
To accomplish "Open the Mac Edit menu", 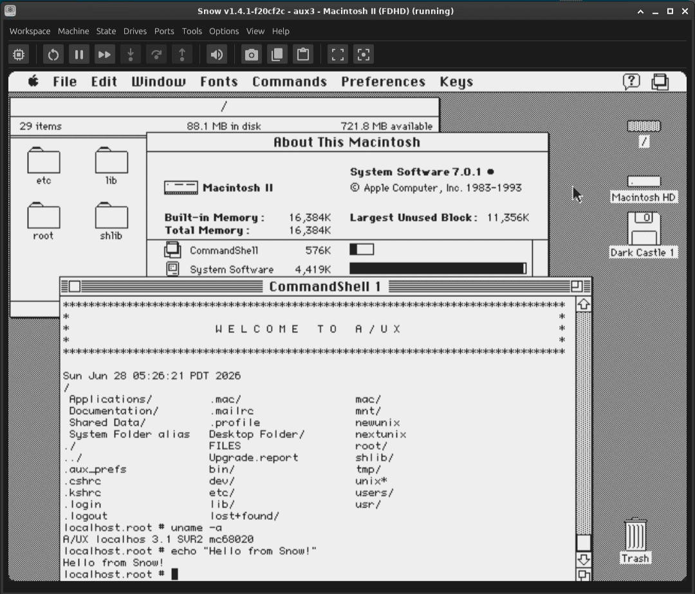I will pyautogui.click(x=104, y=82).
